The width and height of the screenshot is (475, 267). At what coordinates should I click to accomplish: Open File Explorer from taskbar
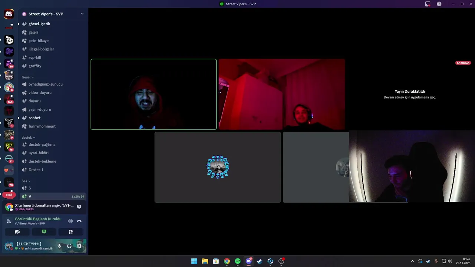(205, 261)
